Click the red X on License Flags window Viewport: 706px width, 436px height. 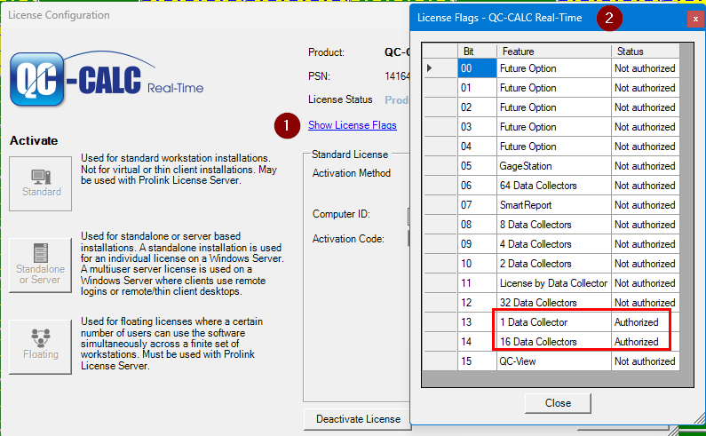click(695, 19)
